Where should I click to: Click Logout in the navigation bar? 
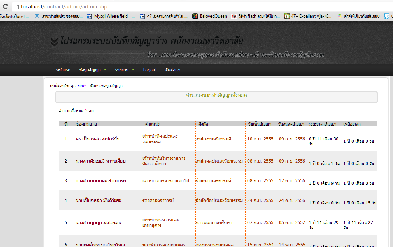coord(150,70)
